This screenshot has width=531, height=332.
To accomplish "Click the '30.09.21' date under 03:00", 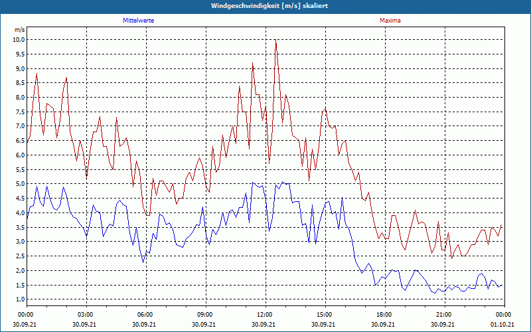I will (x=84, y=324).
